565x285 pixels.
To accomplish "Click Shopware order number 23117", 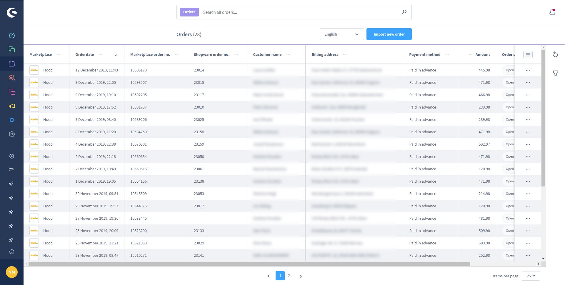I will click(x=199, y=95).
